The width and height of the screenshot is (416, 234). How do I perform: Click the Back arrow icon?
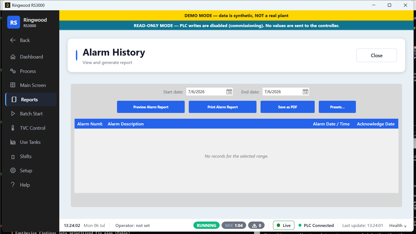(13, 40)
